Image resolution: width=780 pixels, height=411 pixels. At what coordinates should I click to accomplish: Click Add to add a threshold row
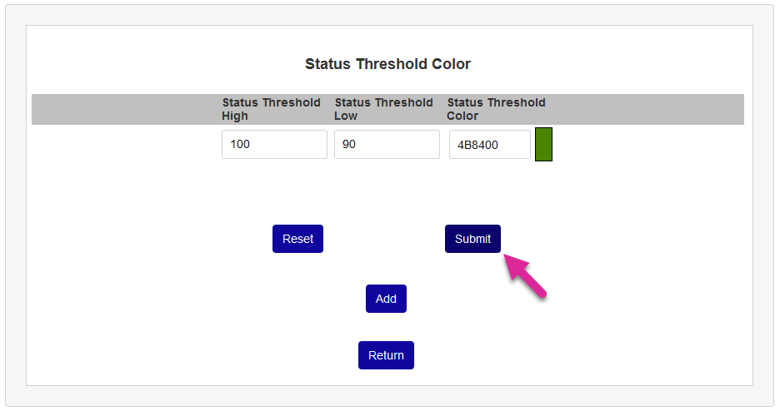(x=386, y=299)
